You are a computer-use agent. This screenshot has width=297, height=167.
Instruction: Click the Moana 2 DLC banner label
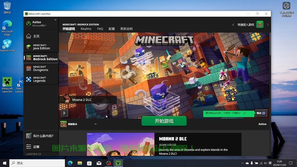82,100
